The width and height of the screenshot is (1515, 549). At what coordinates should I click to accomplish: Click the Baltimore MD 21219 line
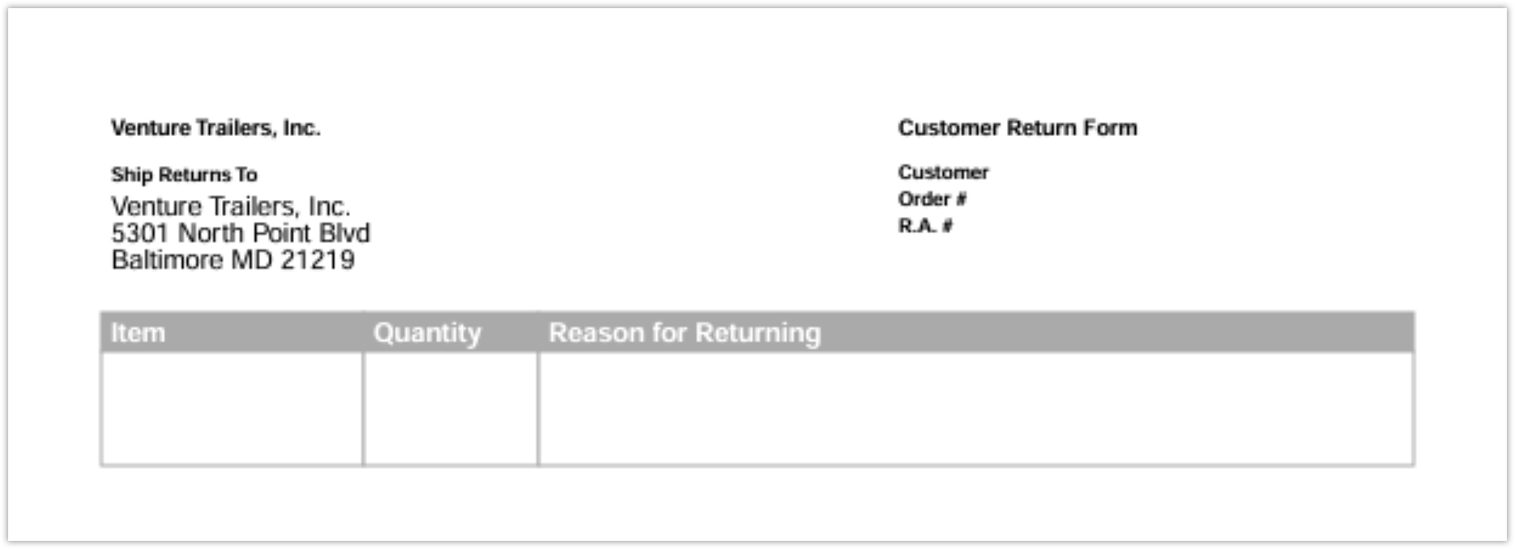[x=233, y=260]
